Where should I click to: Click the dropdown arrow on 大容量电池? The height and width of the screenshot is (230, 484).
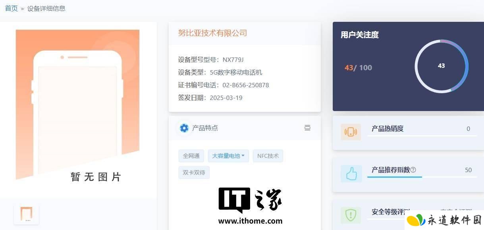tap(243, 156)
